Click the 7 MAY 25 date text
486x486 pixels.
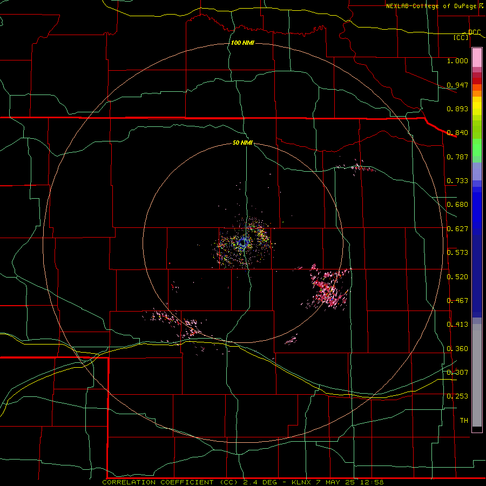335,482
